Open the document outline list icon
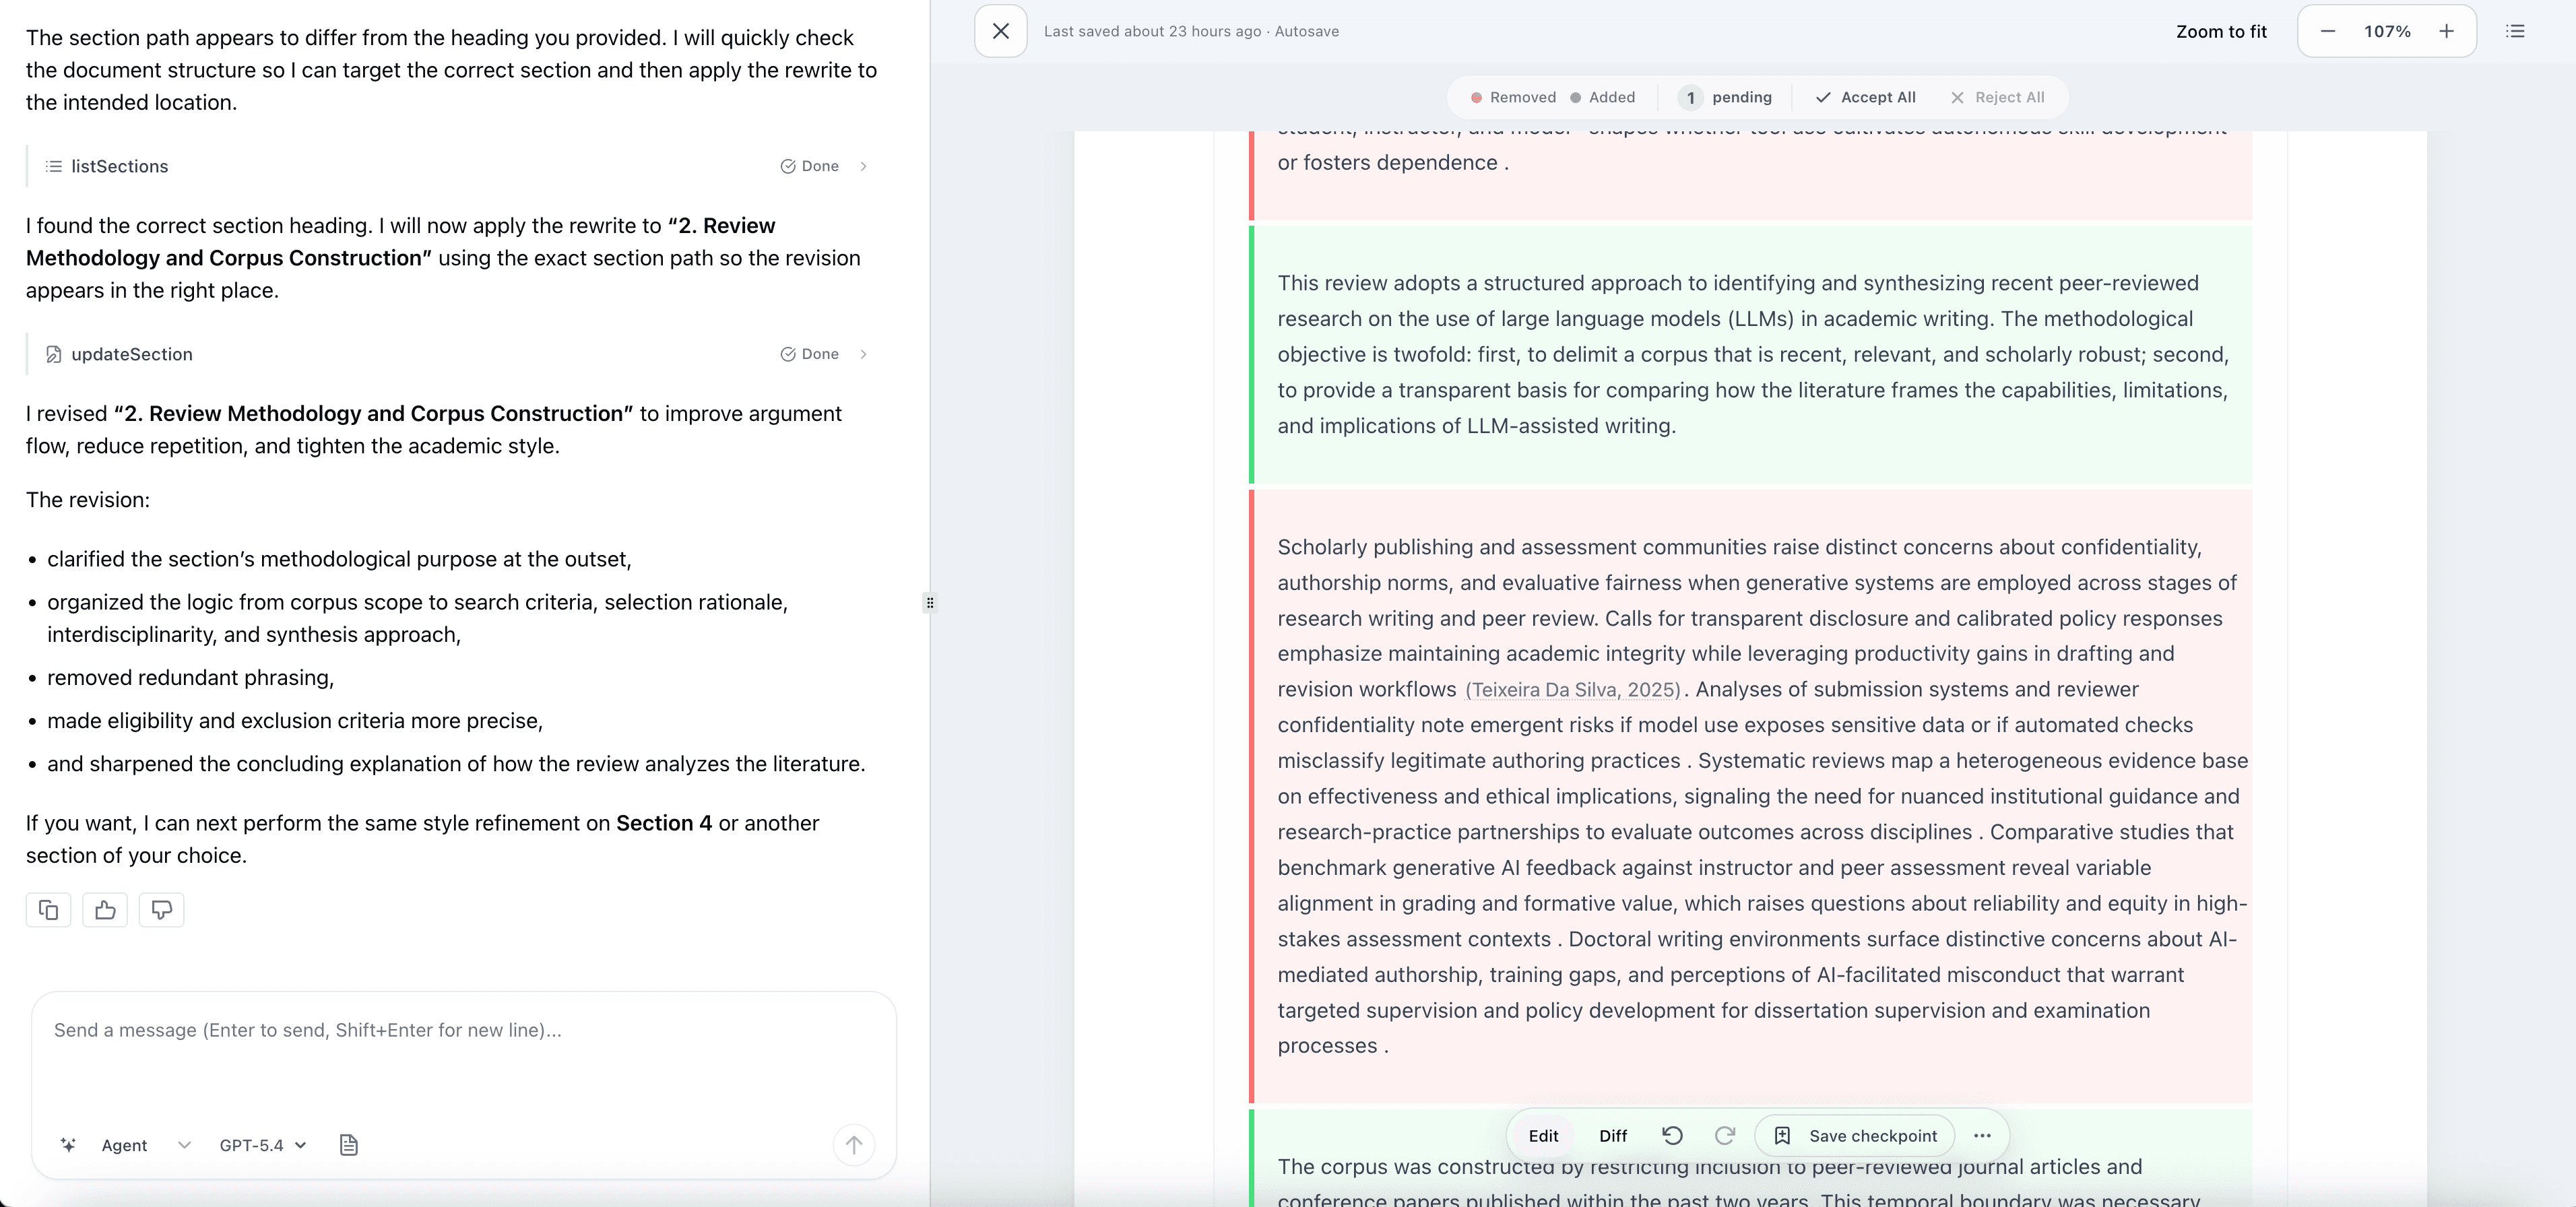2576x1207 pixels. tap(2515, 31)
